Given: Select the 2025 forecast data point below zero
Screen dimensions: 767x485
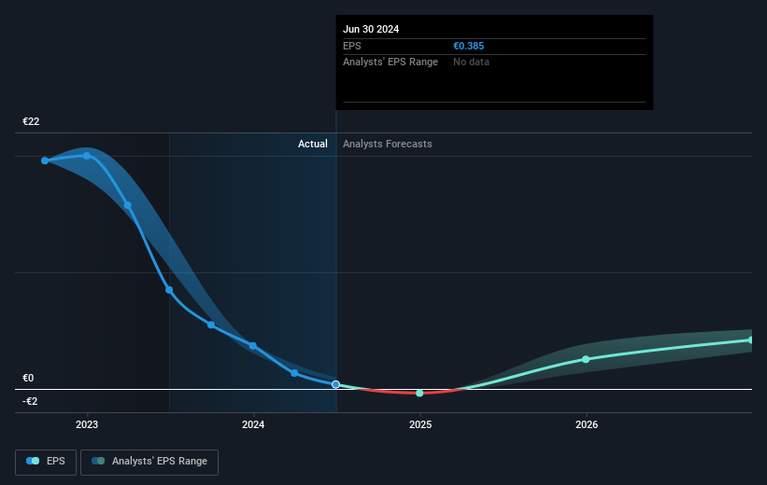Looking at the screenshot, I should click(419, 394).
